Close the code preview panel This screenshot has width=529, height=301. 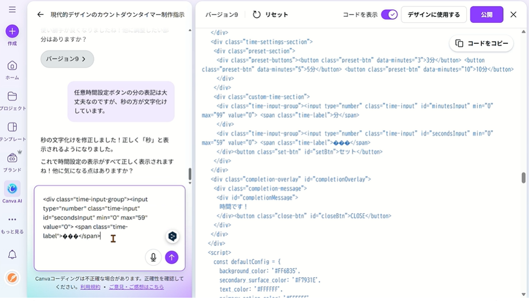[x=513, y=15]
